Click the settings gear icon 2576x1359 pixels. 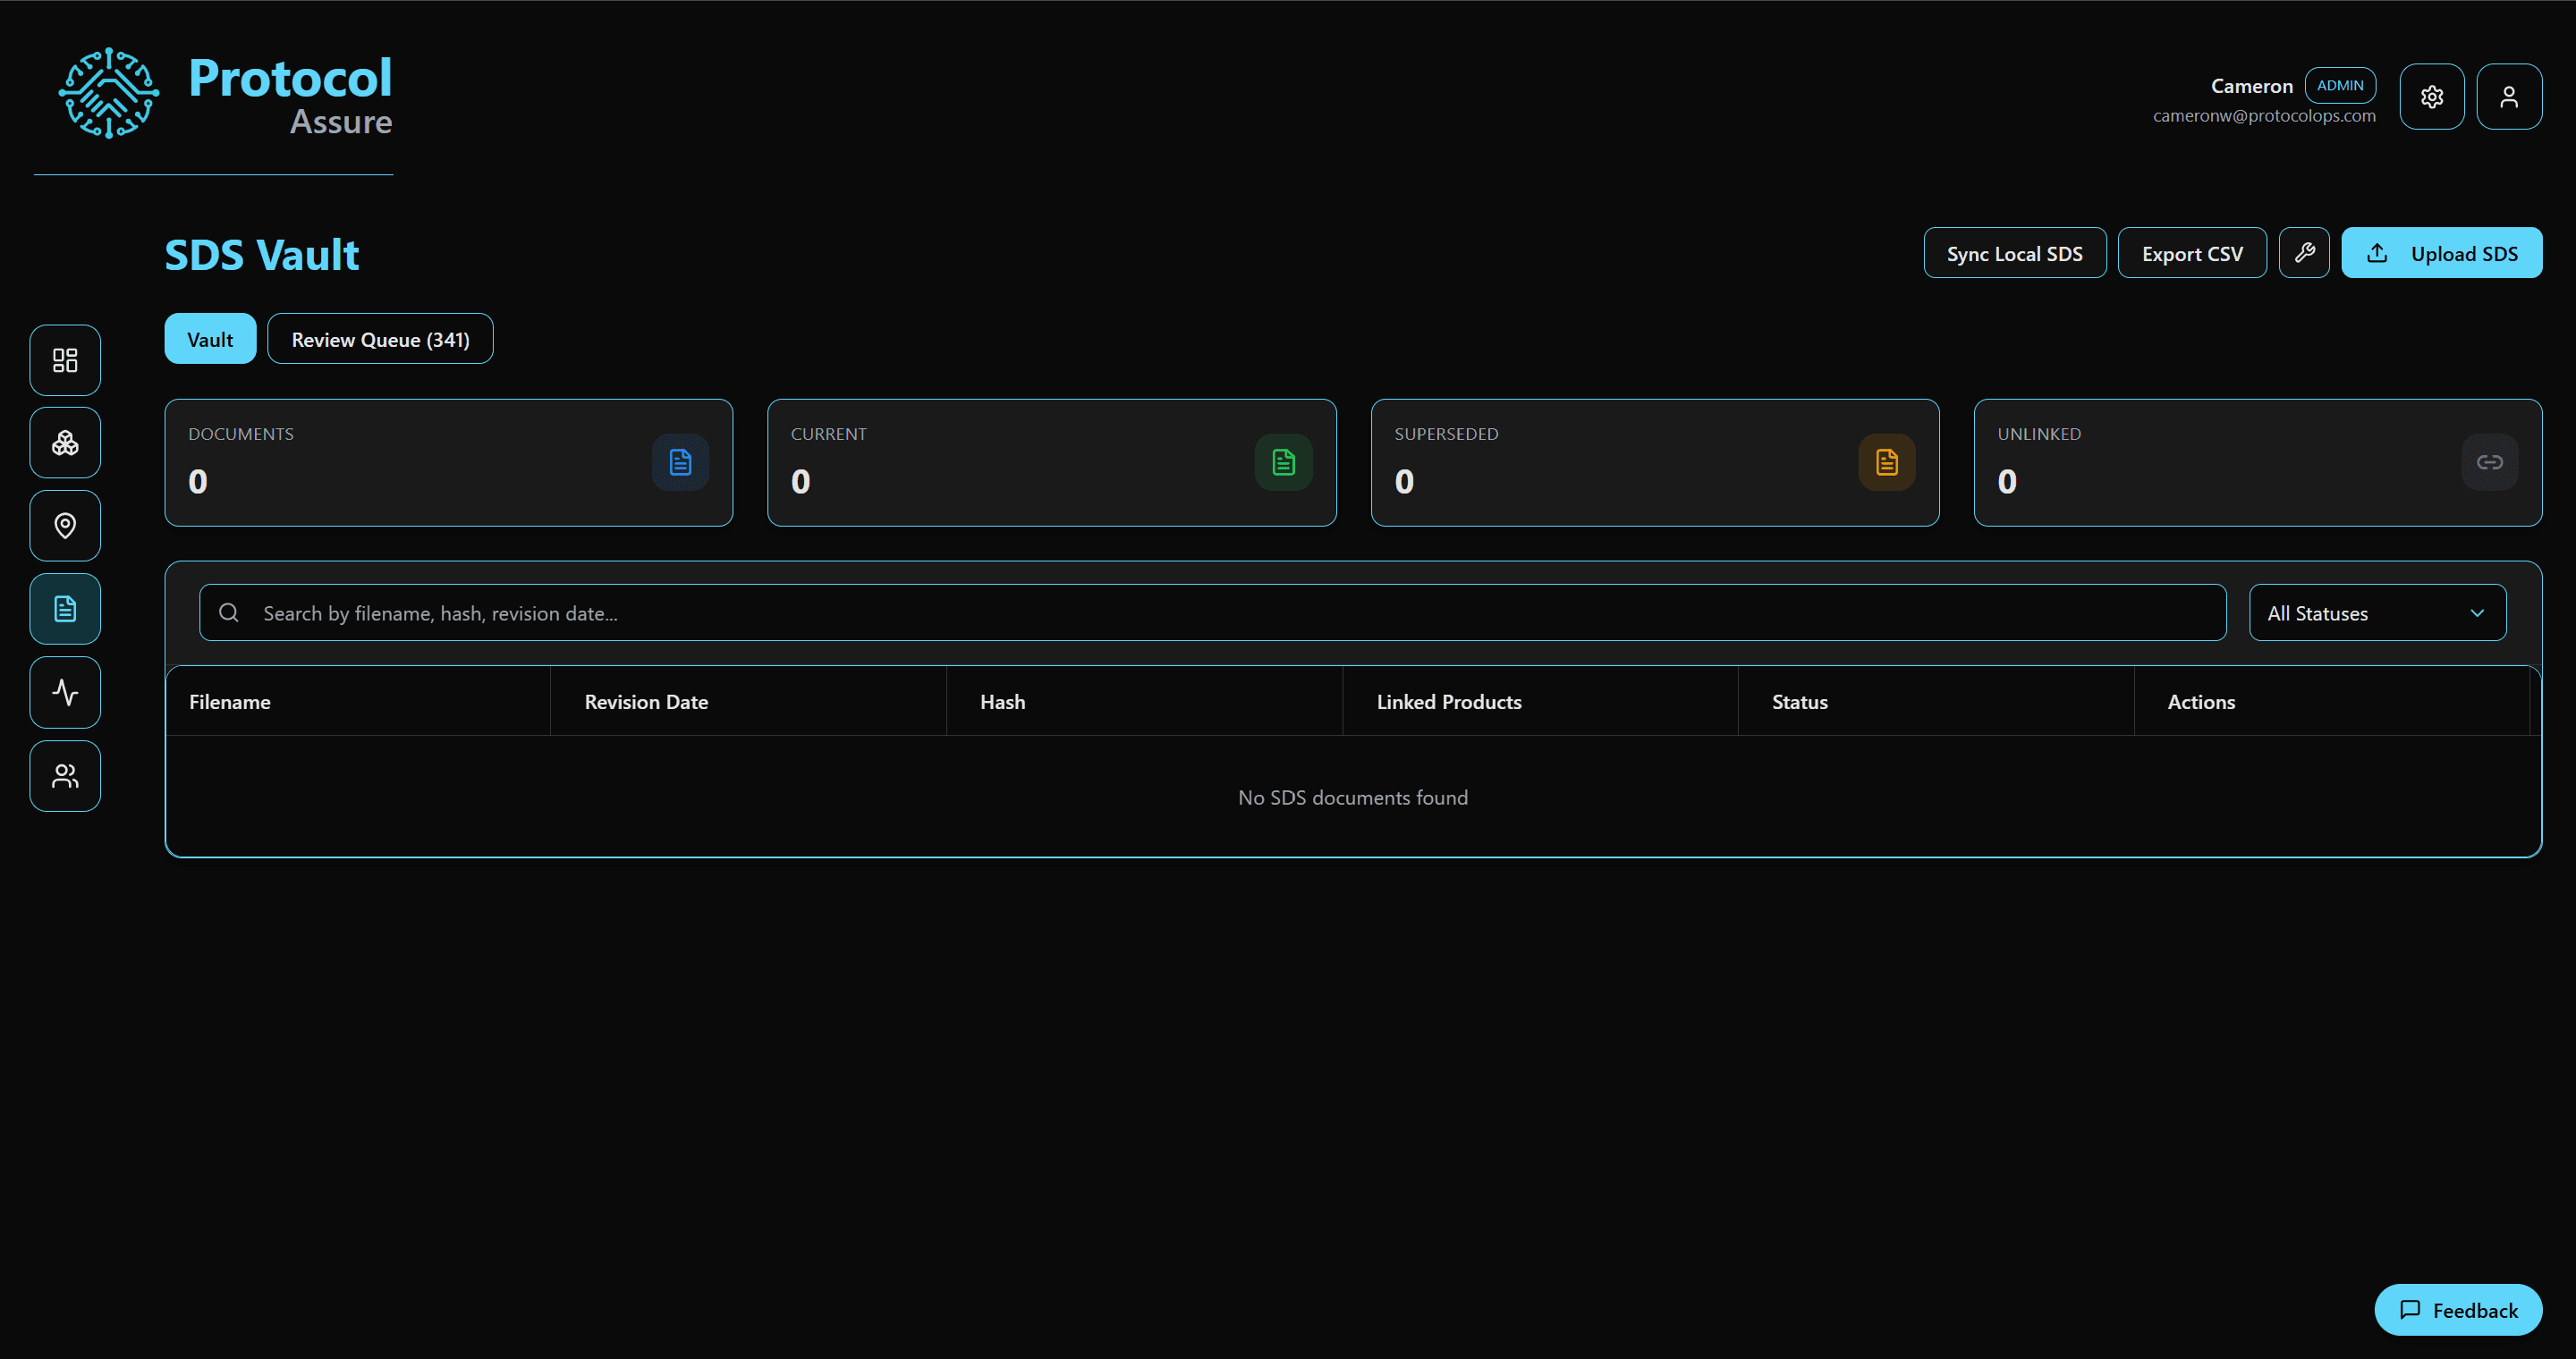2431,97
